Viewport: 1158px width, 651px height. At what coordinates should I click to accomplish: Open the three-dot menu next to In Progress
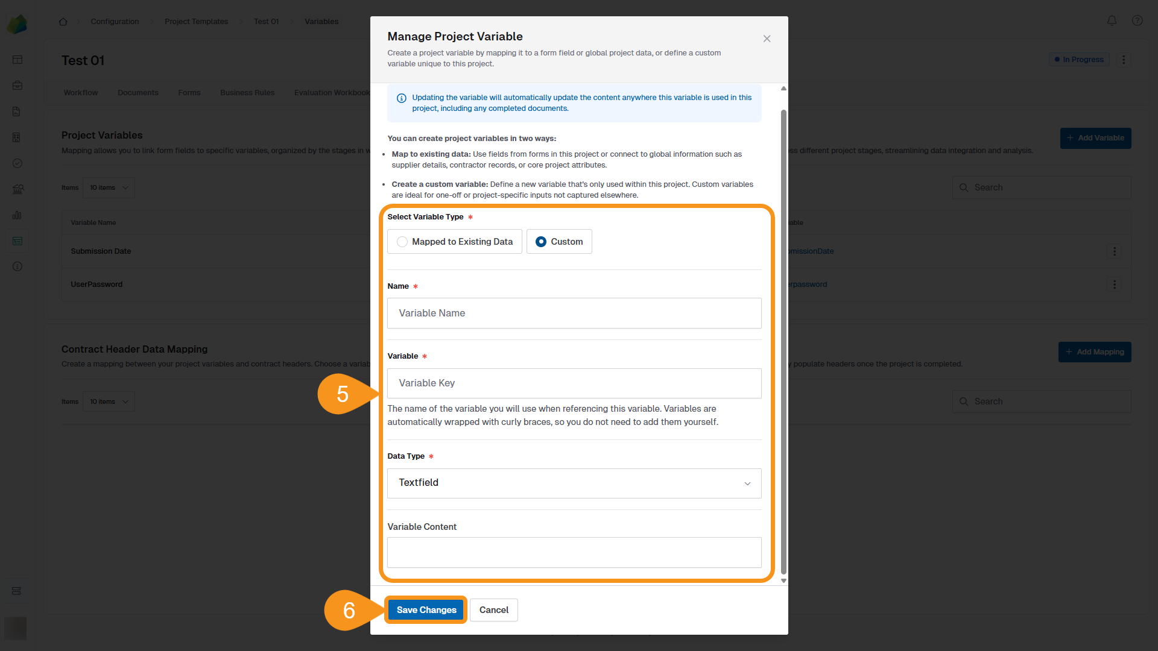tap(1124, 60)
